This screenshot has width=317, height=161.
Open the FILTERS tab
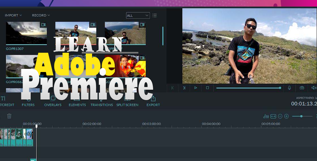pyautogui.click(x=28, y=102)
